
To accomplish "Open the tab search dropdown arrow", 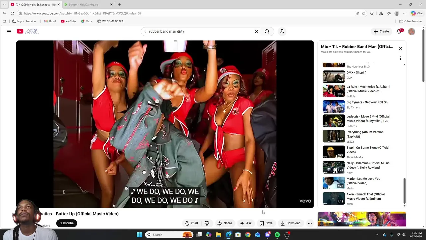I will pos(4,4).
